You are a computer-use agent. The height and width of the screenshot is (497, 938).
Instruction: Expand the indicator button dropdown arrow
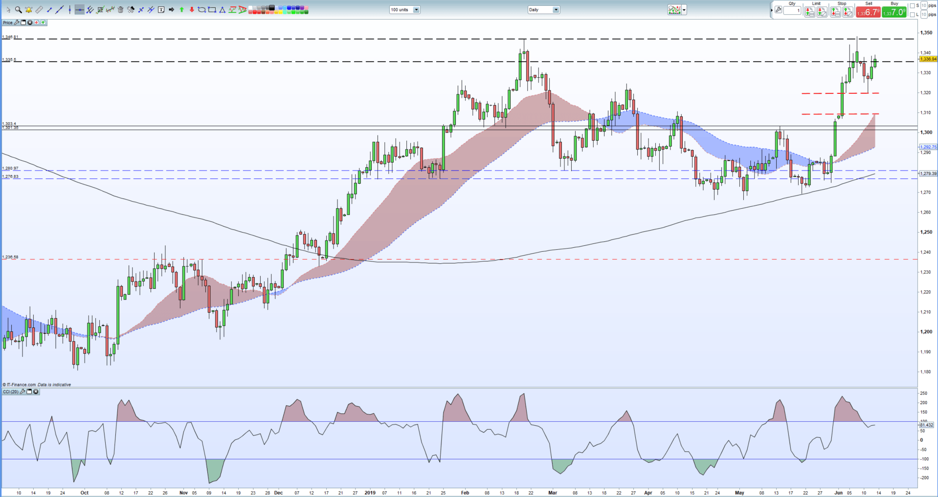pyautogui.click(x=684, y=10)
